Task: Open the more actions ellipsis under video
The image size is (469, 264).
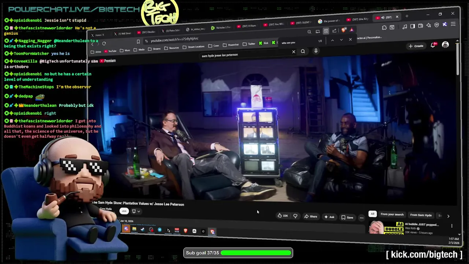Action: click(362, 218)
